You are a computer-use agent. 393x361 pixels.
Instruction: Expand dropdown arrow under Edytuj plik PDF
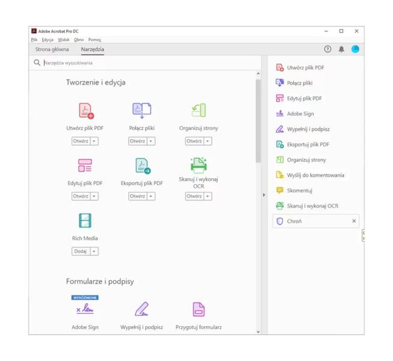click(x=94, y=196)
